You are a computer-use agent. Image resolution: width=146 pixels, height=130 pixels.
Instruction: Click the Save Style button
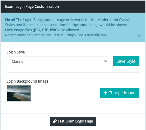pyautogui.click(x=126, y=61)
